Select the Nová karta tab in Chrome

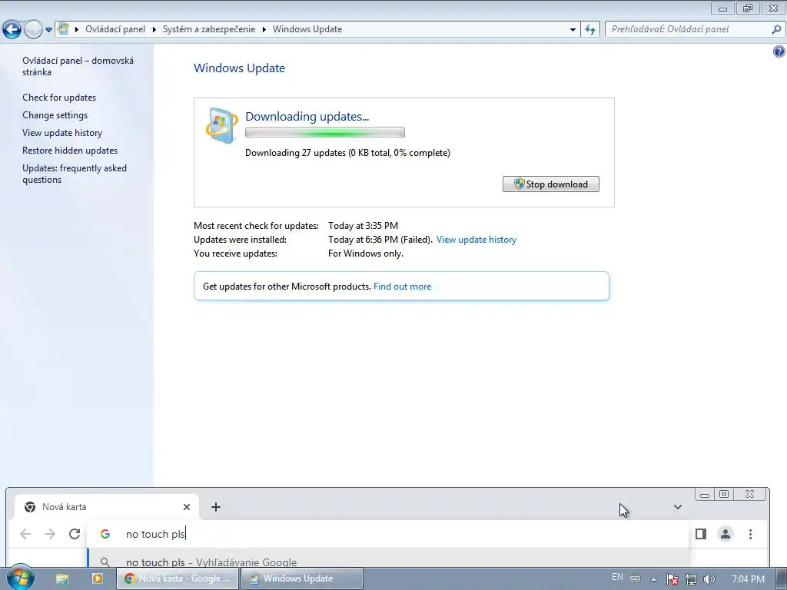pyautogui.click(x=107, y=507)
